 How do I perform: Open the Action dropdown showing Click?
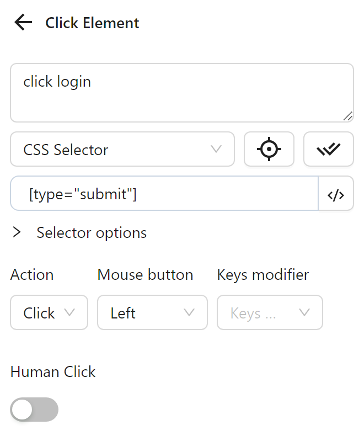coord(49,313)
